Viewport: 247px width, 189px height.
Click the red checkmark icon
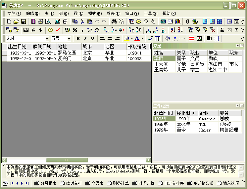[58, 30]
